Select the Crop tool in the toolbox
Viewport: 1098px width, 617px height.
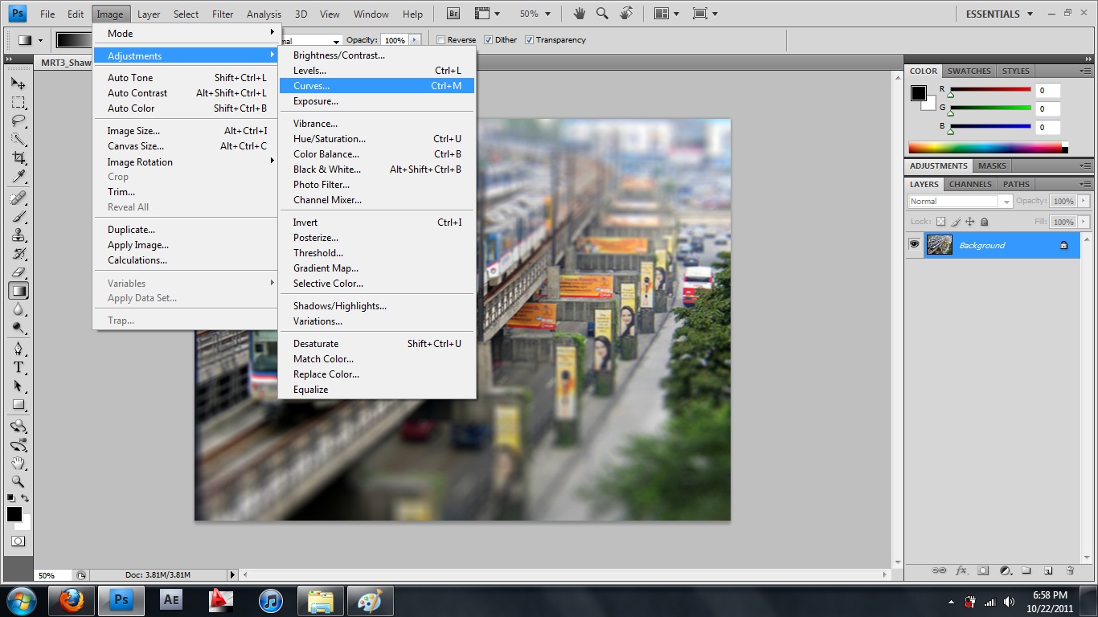pos(18,157)
